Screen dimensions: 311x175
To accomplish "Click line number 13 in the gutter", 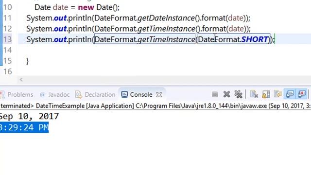I will coord(8,39).
